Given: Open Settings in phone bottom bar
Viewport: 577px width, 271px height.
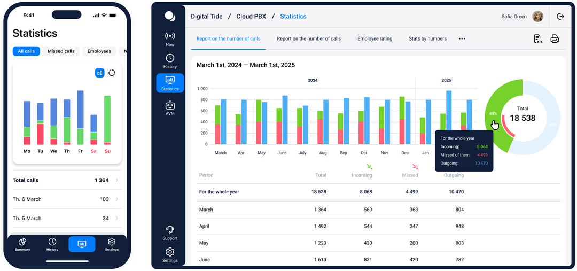Looking at the screenshot, I should [112, 244].
